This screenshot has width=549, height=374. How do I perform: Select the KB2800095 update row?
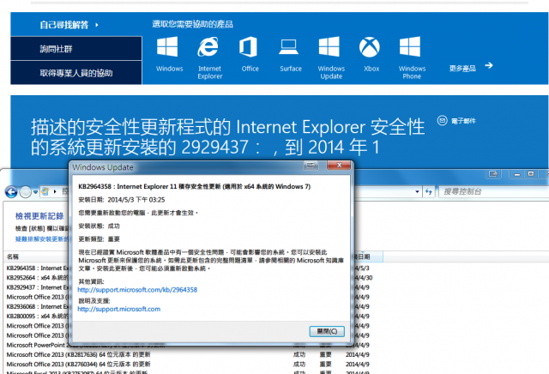(x=38, y=316)
